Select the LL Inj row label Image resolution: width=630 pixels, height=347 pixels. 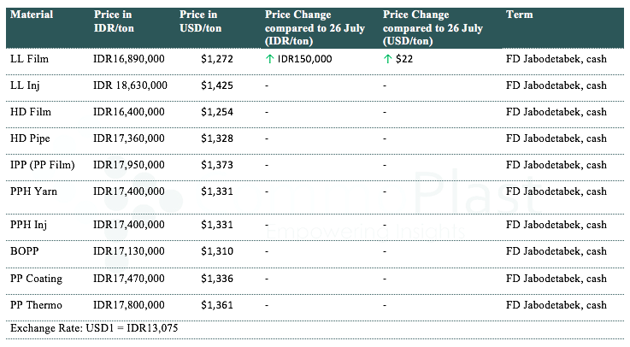[26, 85]
